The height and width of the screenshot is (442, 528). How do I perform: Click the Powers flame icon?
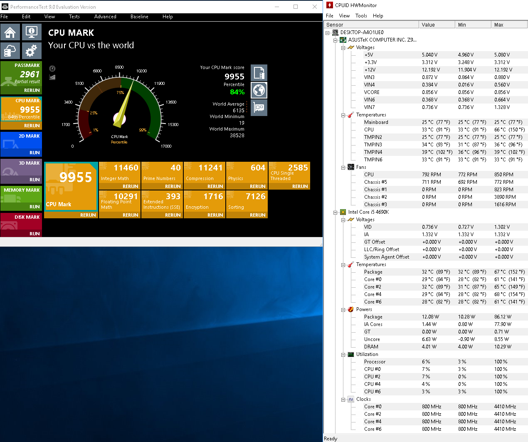tap(351, 309)
